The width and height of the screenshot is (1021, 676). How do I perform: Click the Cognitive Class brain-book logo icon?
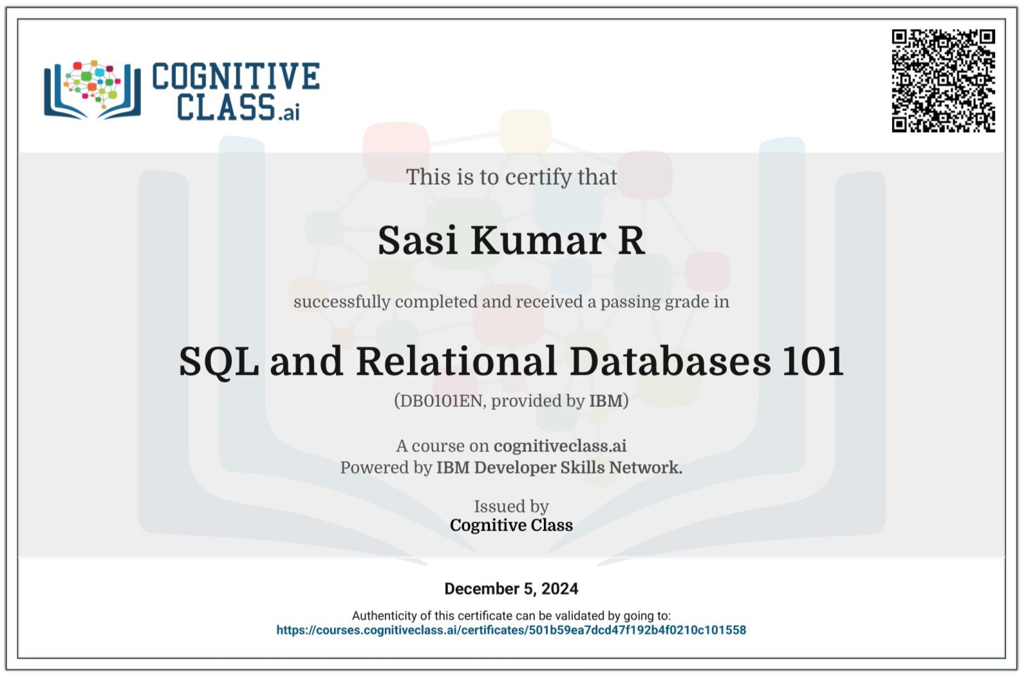click(x=92, y=90)
